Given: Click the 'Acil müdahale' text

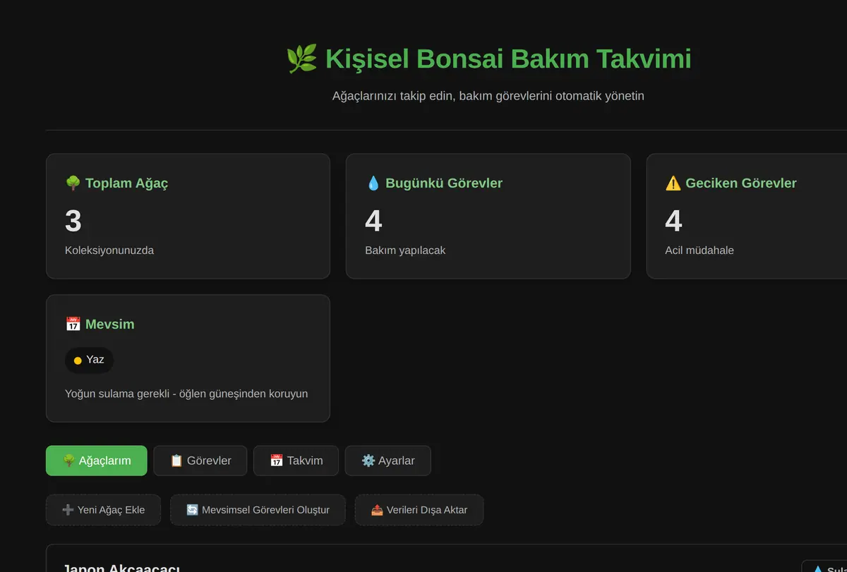Looking at the screenshot, I should 699,250.
